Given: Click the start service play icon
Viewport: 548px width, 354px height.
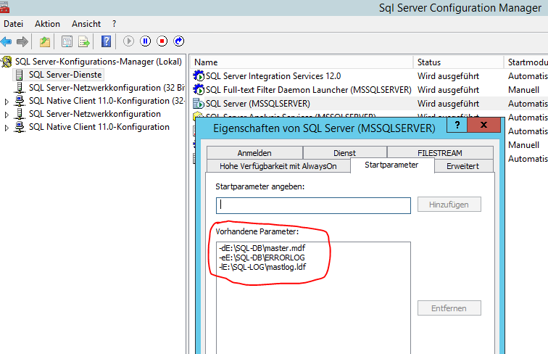Looking at the screenshot, I should pyautogui.click(x=128, y=41).
